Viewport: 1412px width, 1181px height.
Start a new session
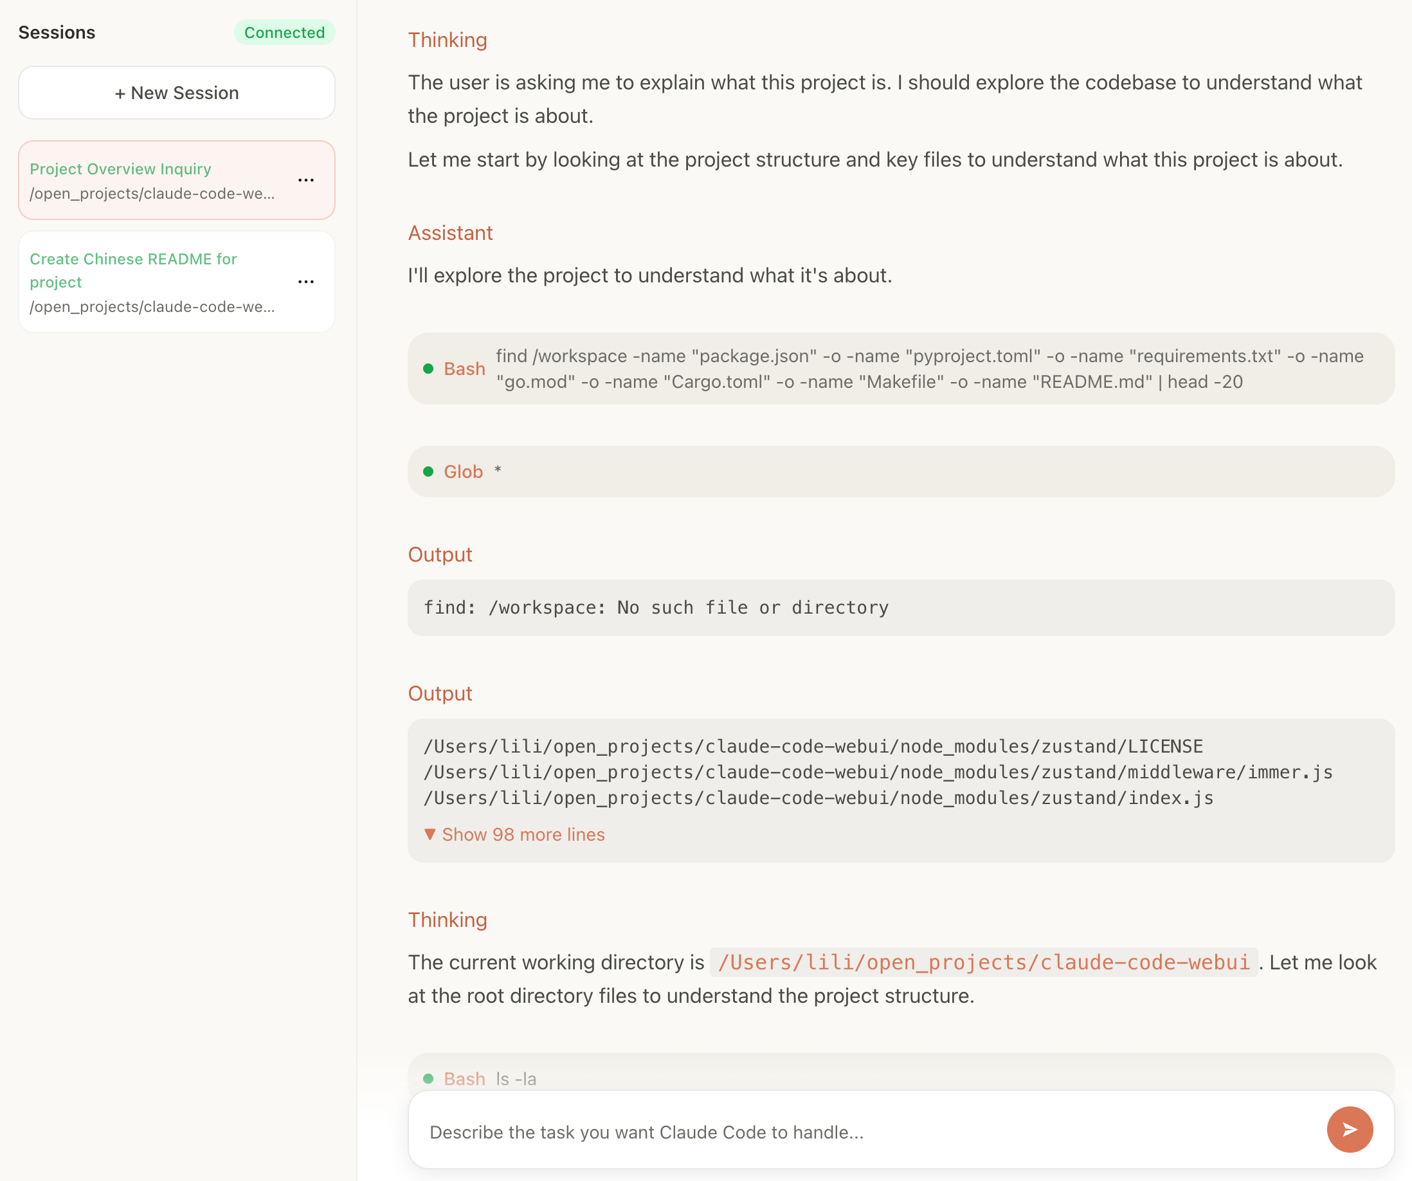coord(176,92)
